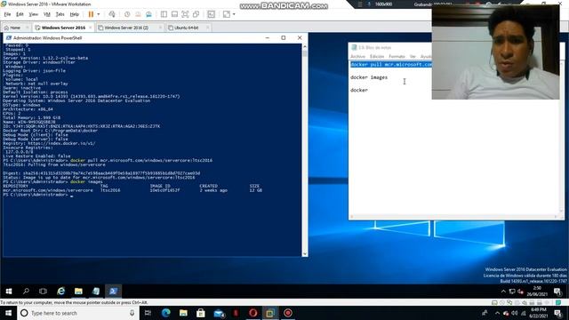
Task: Toggle the thumbnail bar view
Action: coord(174,14)
